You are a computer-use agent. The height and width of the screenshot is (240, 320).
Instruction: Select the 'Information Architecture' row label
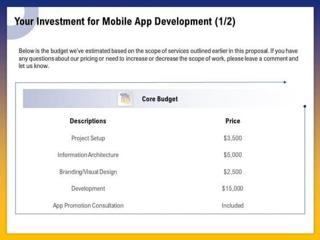coord(88,155)
